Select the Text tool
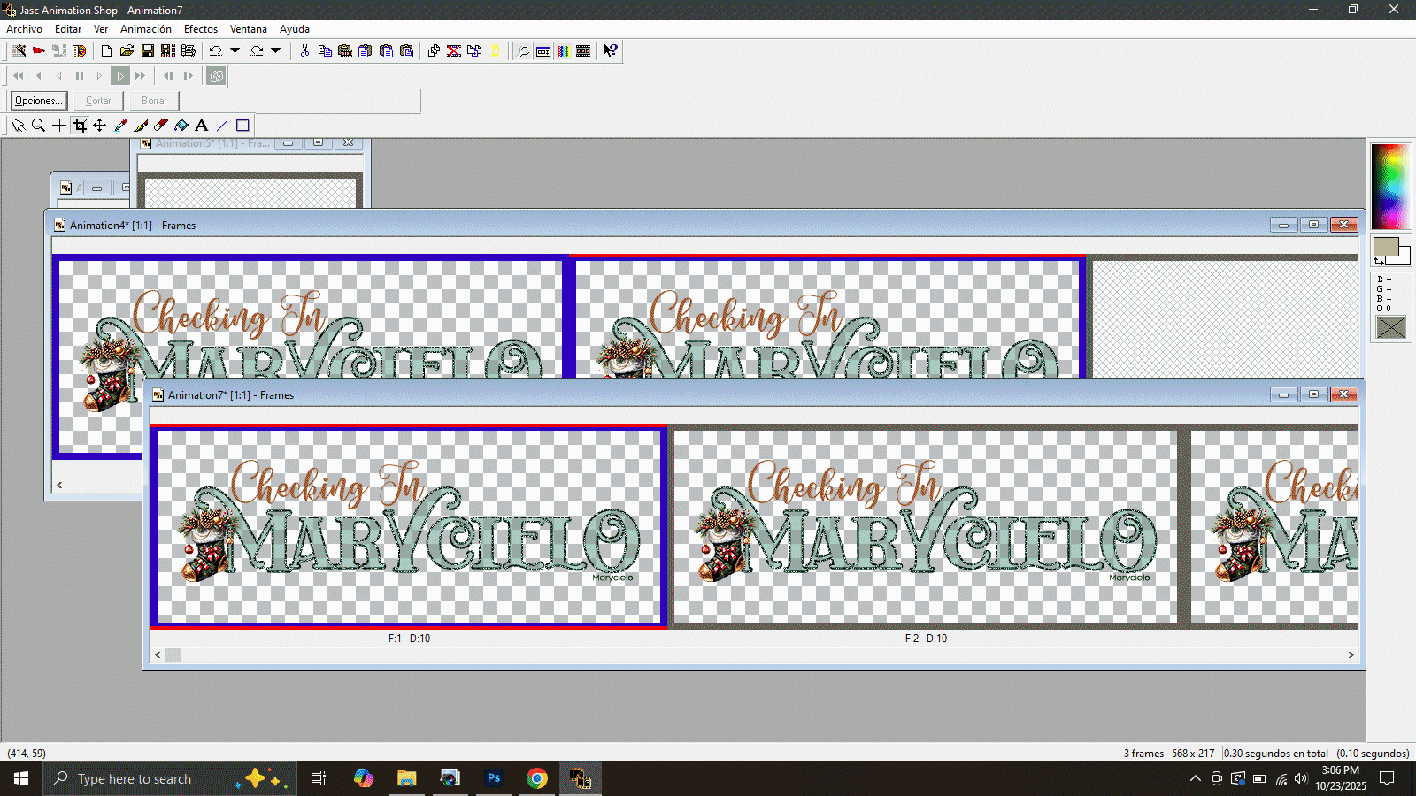Screen dimensions: 1416x796 tap(202, 126)
